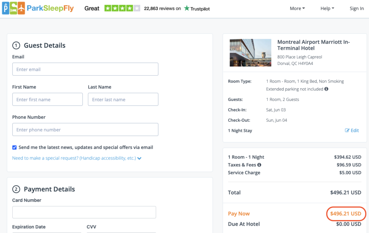Click Sign In in the header
The width and height of the screenshot is (369, 233).
tap(356, 9)
